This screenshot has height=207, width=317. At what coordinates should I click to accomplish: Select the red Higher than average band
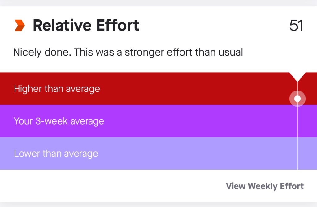pos(186,89)
